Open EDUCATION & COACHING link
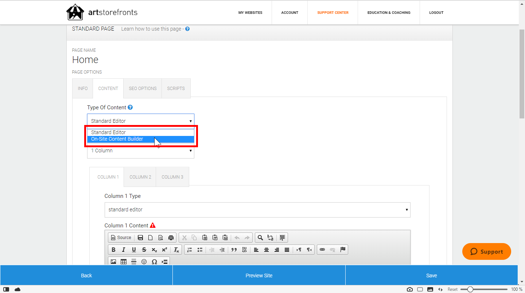The width and height of the screenshot is (525, 293). [x=389, y=13]
